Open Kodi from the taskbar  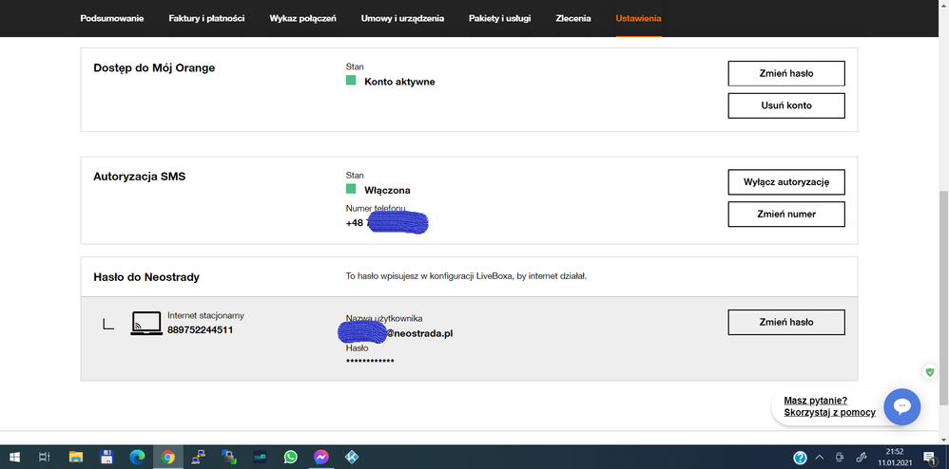pyautogui.click(x=352, y=457)
